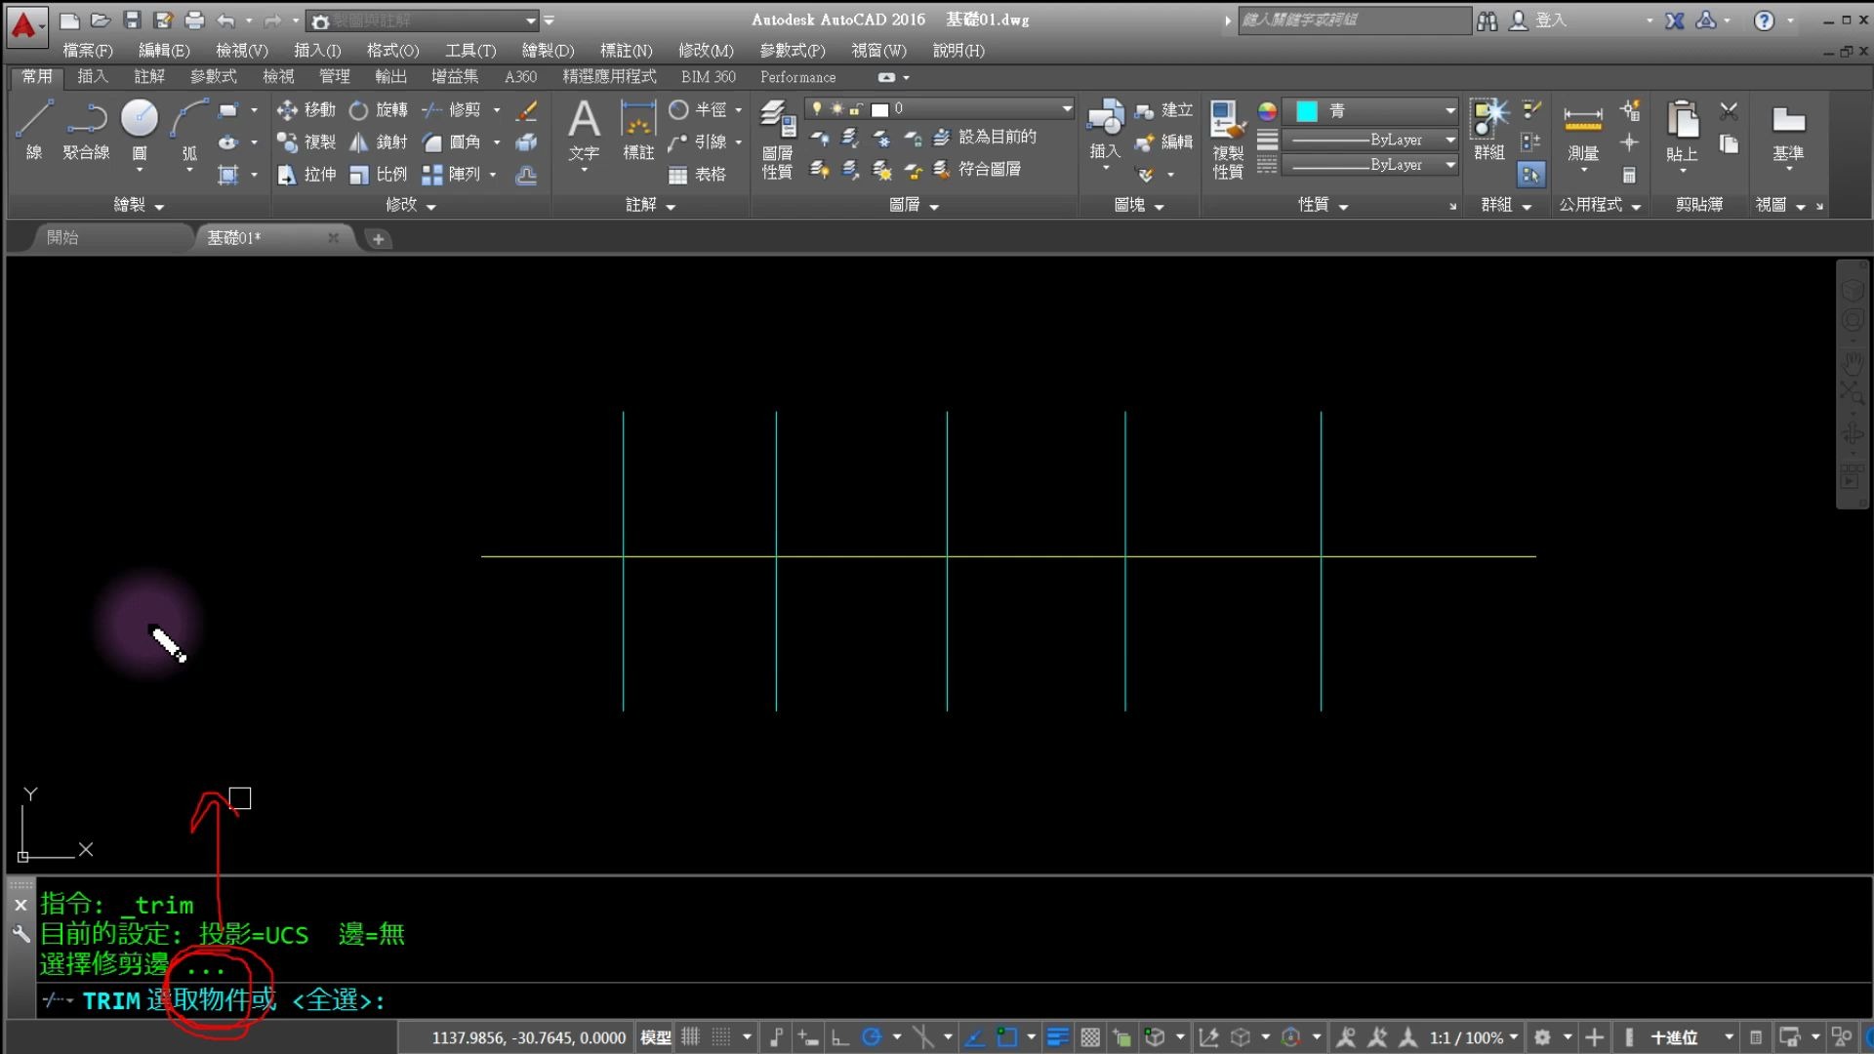Screen dimensions: 1874x1054
Task: Open annotation scale 1:1 dropdown
Action: 1473,1037
